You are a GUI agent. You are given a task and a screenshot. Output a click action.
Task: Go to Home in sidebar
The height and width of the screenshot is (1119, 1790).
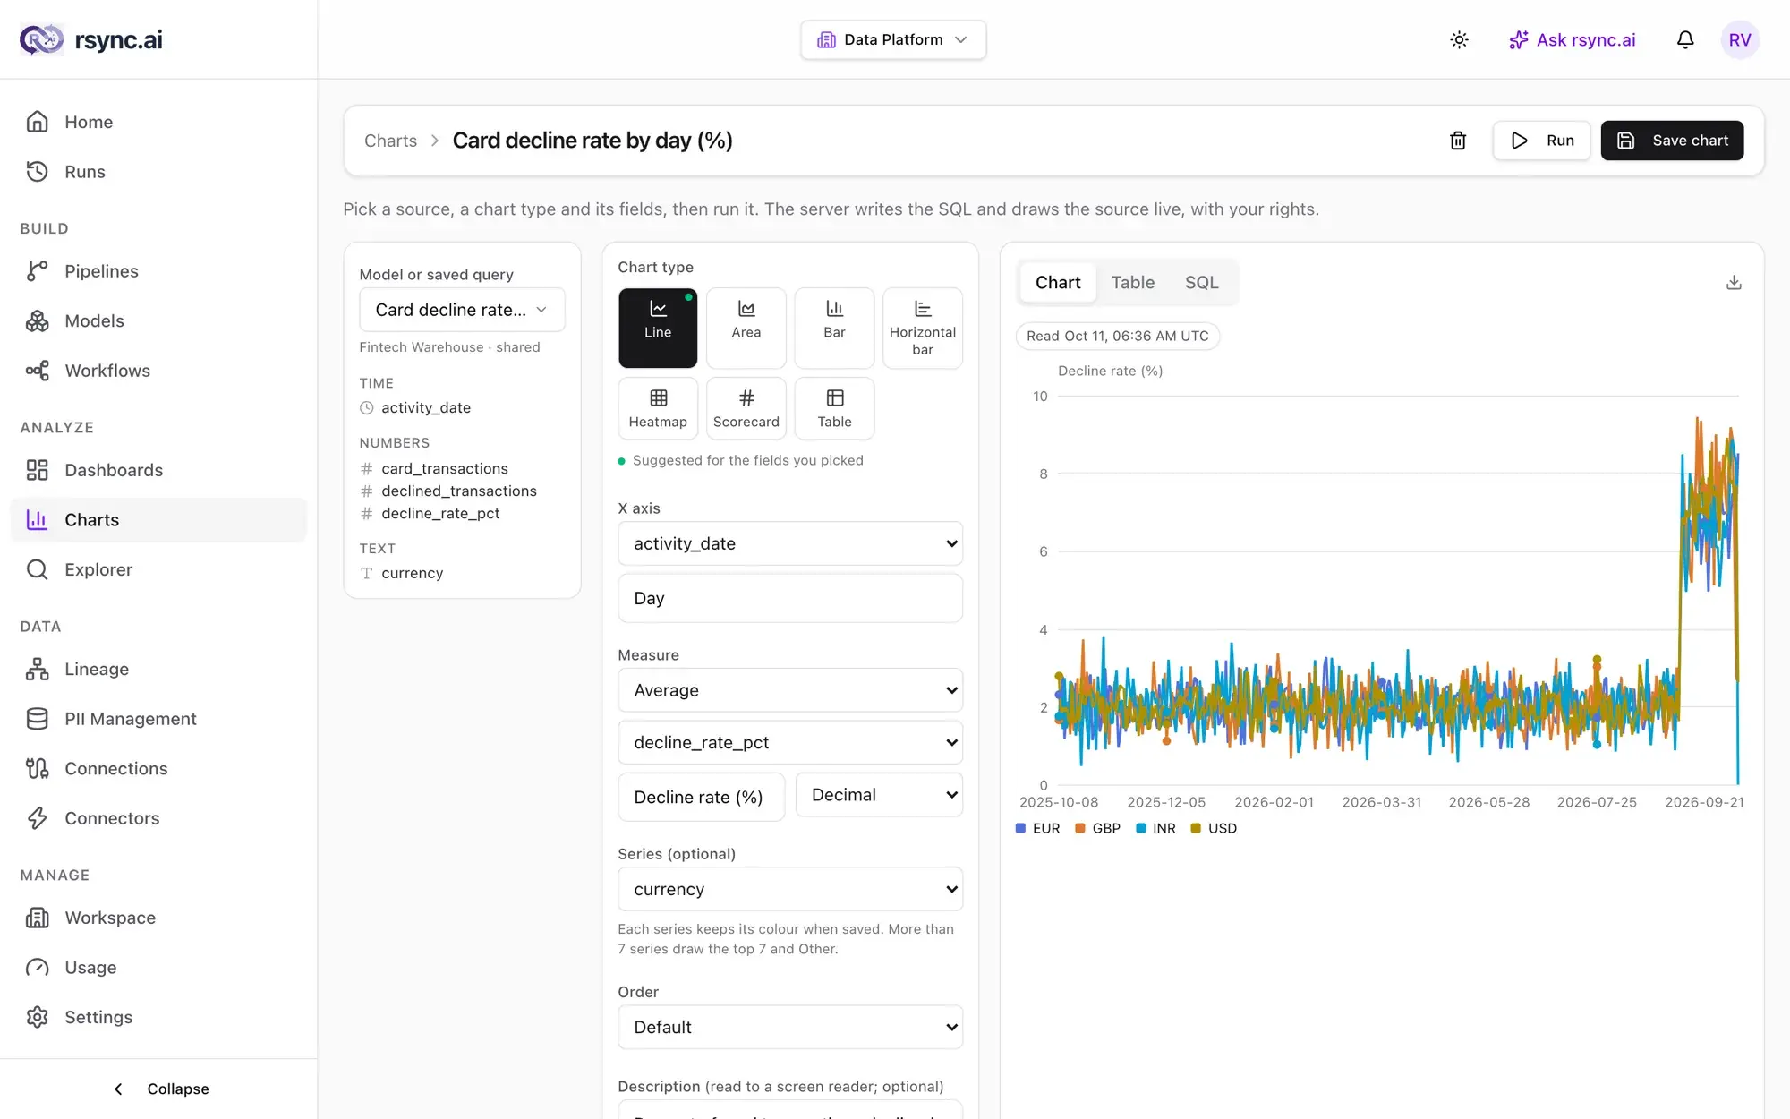click(159, 122)
